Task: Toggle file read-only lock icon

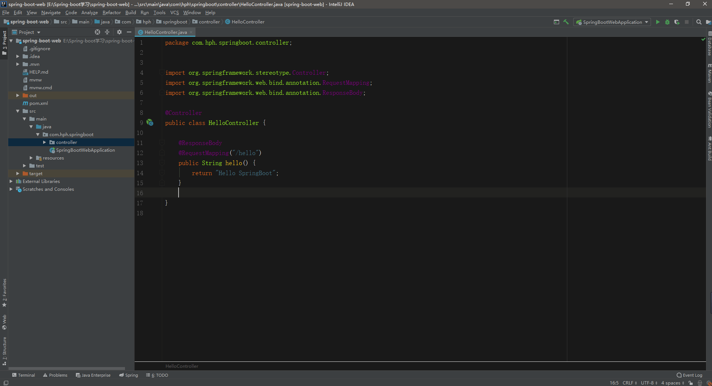Action: [x=691, y=383]
